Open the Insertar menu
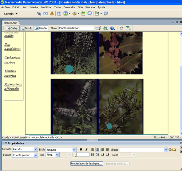 click(34, 7)
